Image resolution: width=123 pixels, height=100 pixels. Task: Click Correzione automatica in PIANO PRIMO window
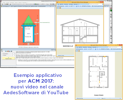click(x=116, y=49)
